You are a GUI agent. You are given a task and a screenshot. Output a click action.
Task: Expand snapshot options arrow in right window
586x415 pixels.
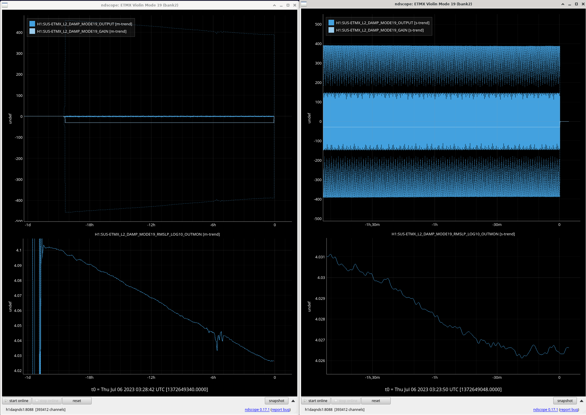tap(582, 401)
